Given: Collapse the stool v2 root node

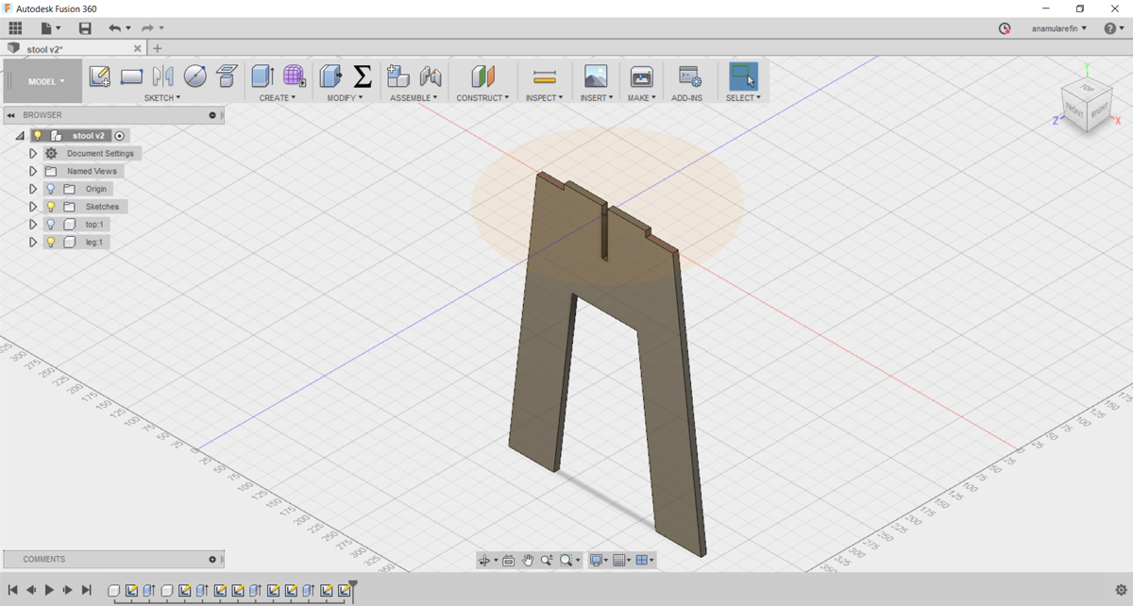Looking at the screenshot, I should point(20,136).
